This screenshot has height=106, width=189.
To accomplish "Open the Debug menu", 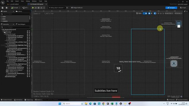I will point(28,1).
